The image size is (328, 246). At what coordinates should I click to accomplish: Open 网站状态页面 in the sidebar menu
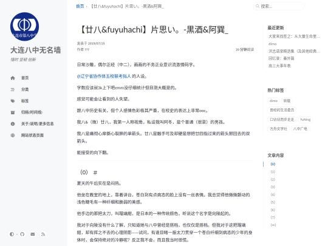click(x=32, y=135)
